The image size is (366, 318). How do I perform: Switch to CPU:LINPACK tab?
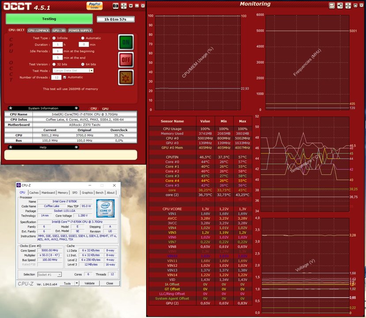(39, 30)
